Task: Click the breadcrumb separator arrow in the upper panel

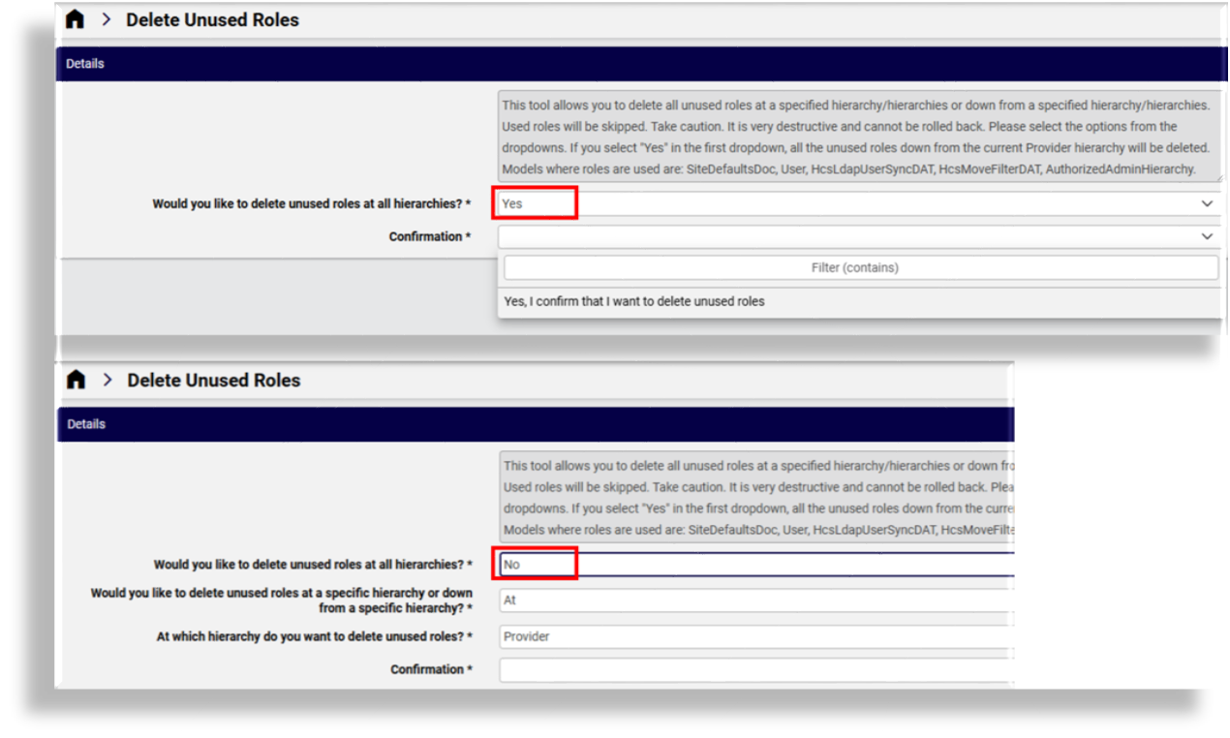Action: tap(107, 20)
